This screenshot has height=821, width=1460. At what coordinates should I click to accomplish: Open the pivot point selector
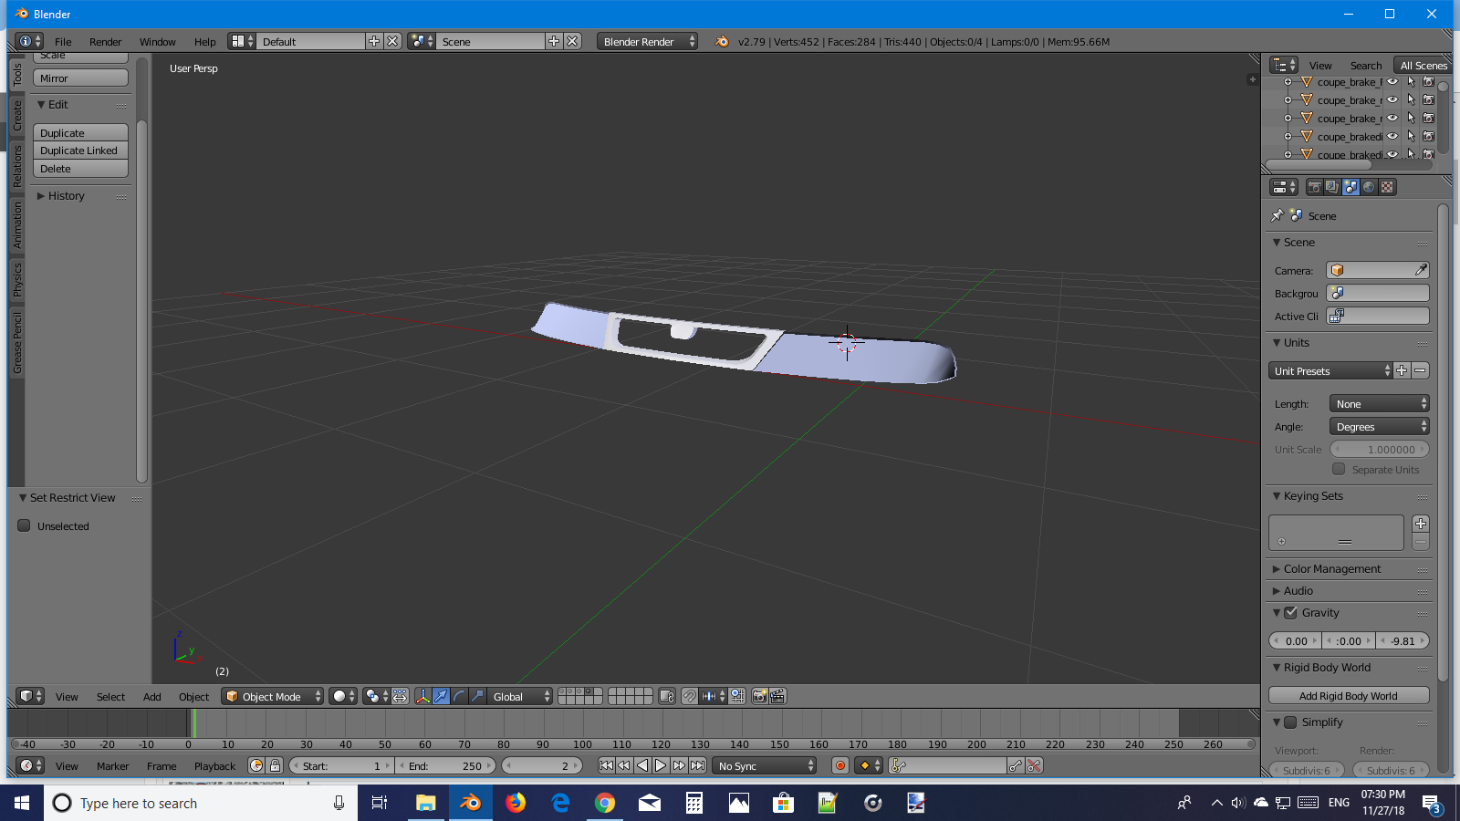pyautogui.click(x=376, y=696)
